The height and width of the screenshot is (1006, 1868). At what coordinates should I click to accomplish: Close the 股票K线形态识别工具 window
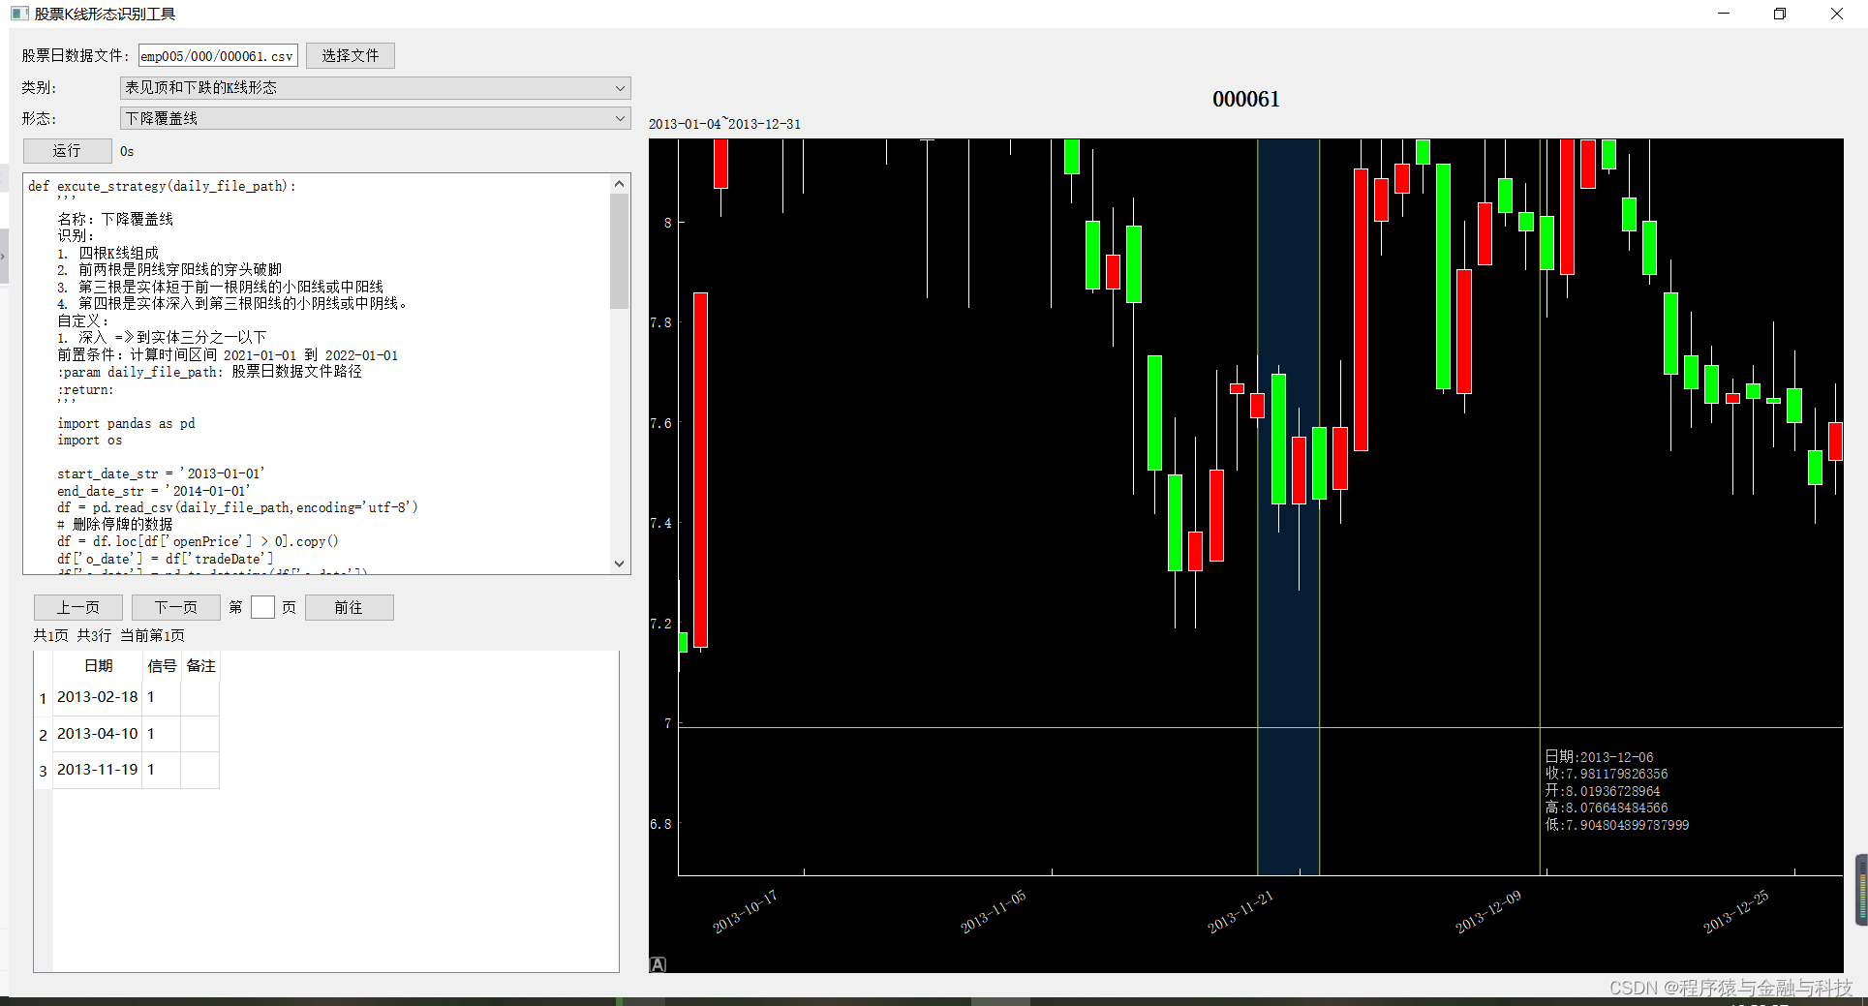click(1836, 14)
